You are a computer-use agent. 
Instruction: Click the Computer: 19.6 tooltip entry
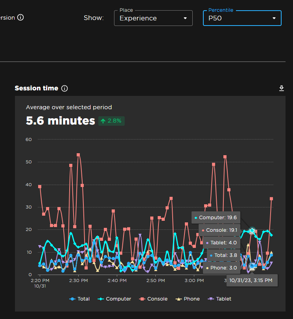pos(216,217)
